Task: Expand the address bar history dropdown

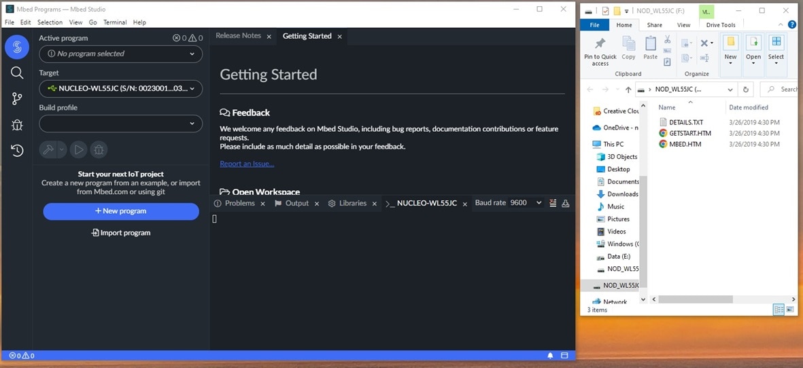Action: [730, 90]
